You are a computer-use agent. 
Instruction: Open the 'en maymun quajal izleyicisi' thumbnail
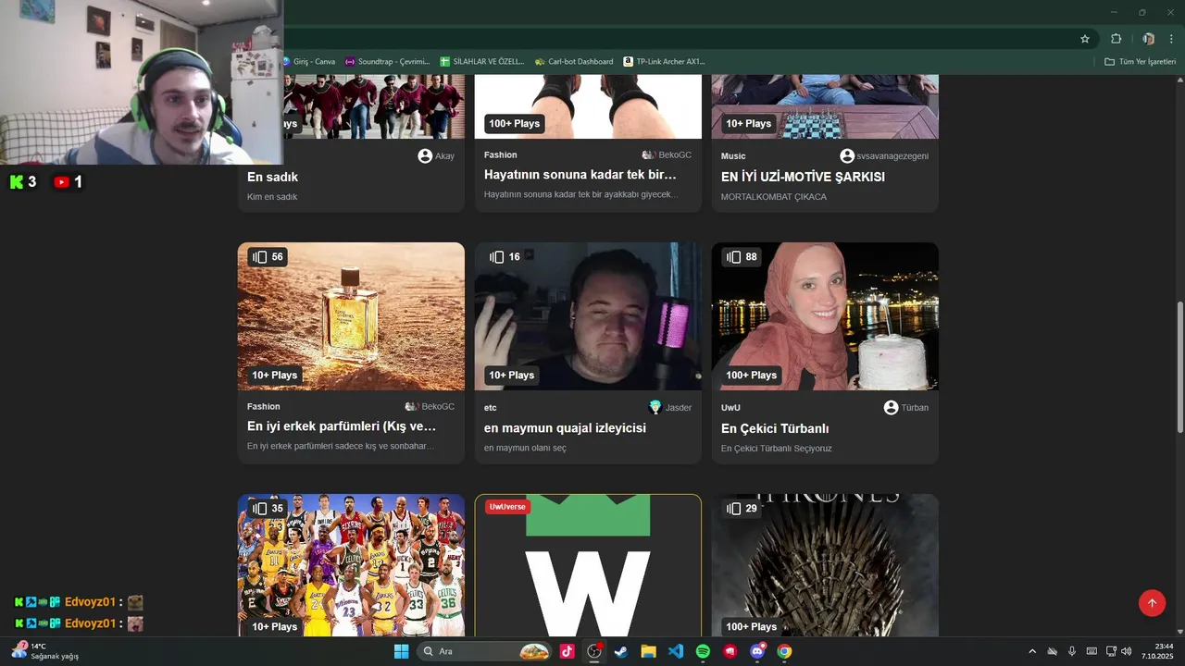[588, 316]
